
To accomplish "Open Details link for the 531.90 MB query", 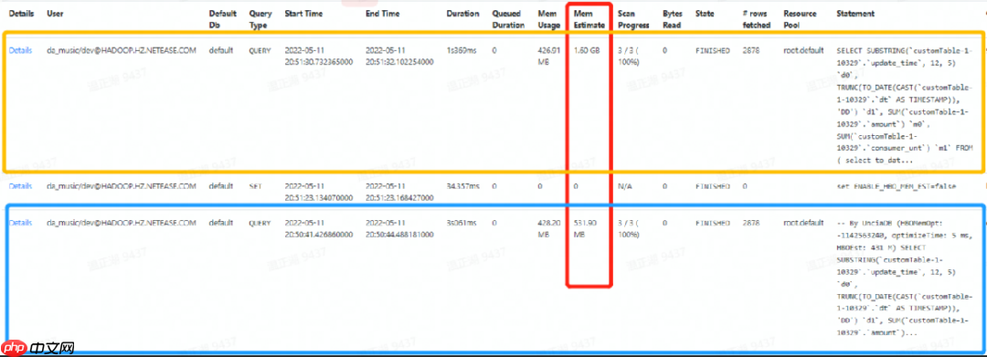I will point(20,223).
